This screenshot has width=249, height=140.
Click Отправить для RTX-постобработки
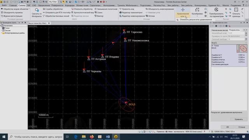[57, 12]
